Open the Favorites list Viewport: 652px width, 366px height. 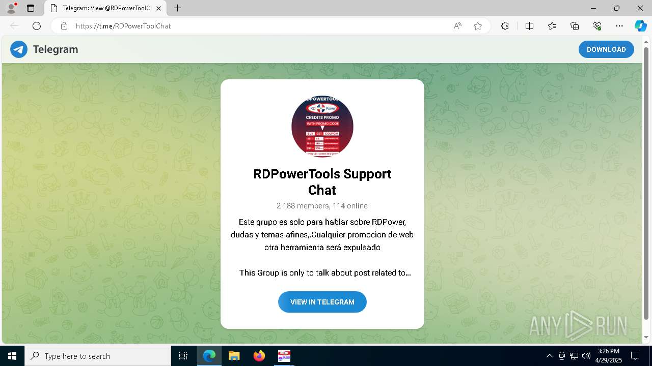[x=552, y=26]
